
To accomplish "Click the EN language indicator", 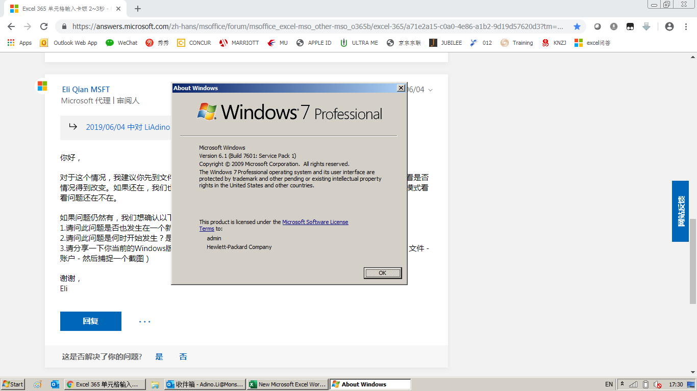I will [x=609, y=384].
